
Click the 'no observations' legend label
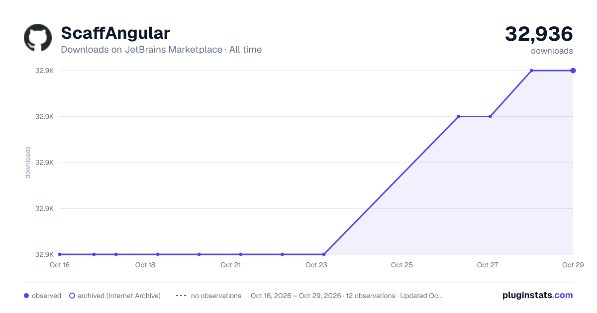click(216, 296)
